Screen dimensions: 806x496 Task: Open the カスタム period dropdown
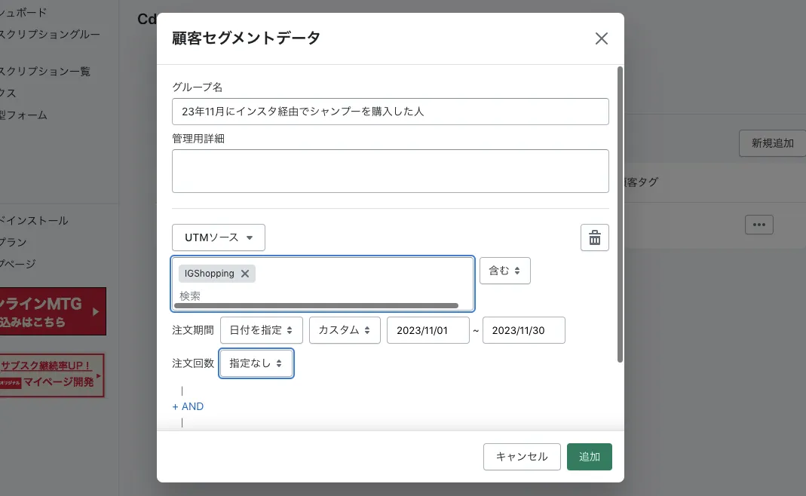tap(344, 330)
